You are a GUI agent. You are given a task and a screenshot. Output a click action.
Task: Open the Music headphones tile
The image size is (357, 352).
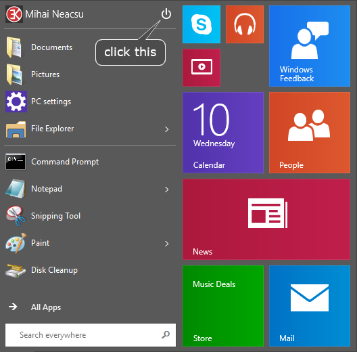(x=245, y=24)
